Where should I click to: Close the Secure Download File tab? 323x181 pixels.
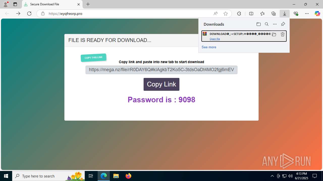click(x=78, y=4)
